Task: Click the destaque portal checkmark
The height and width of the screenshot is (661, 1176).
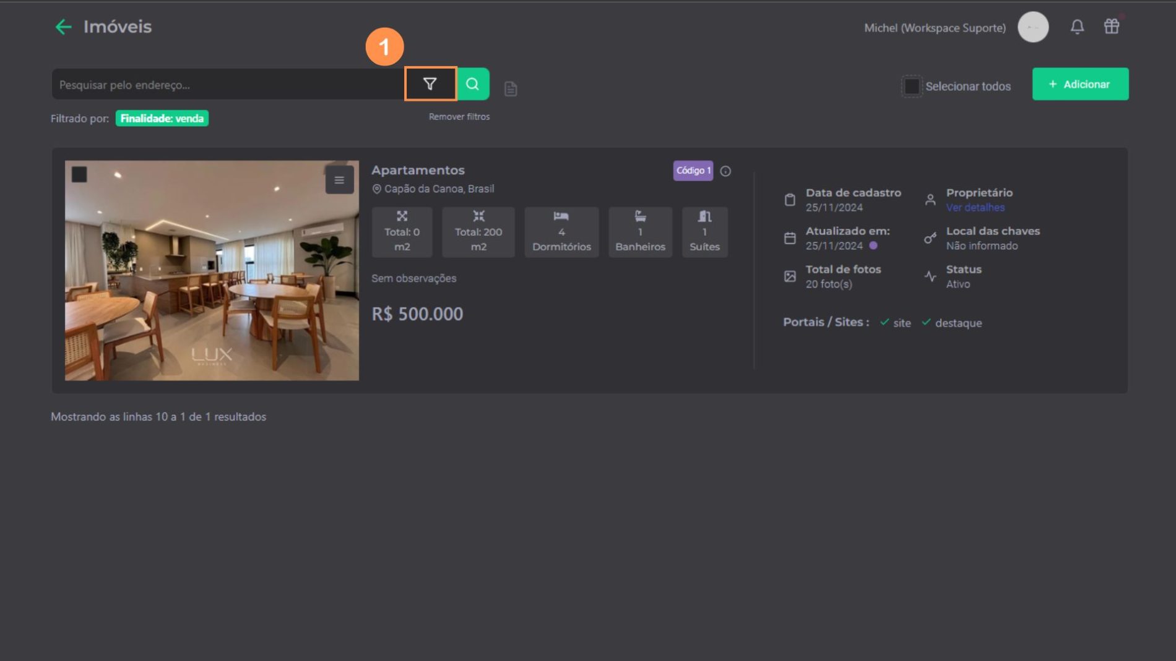Action: tap(927, 322)
